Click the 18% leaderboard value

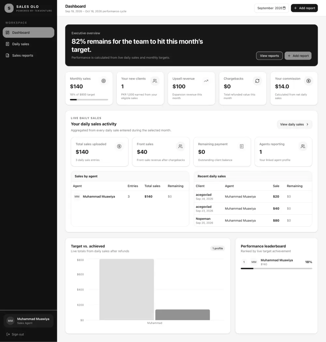point(308,262)
